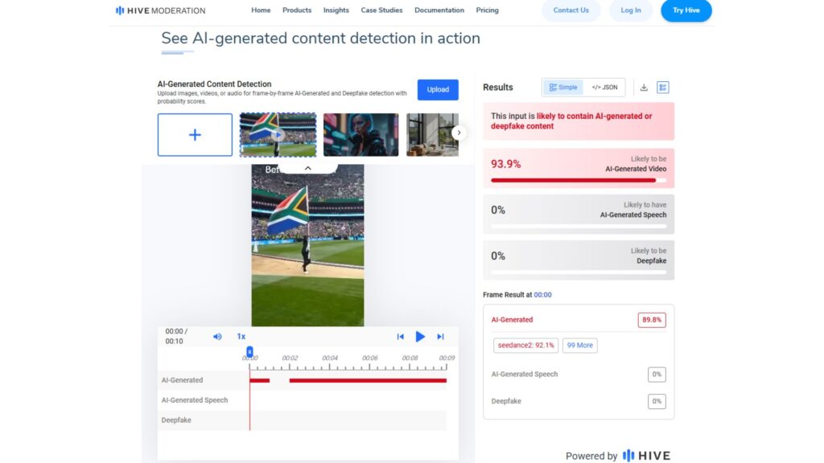Skip to next frame
This screenshot has height=463, width=824.
tap(440, 337)
